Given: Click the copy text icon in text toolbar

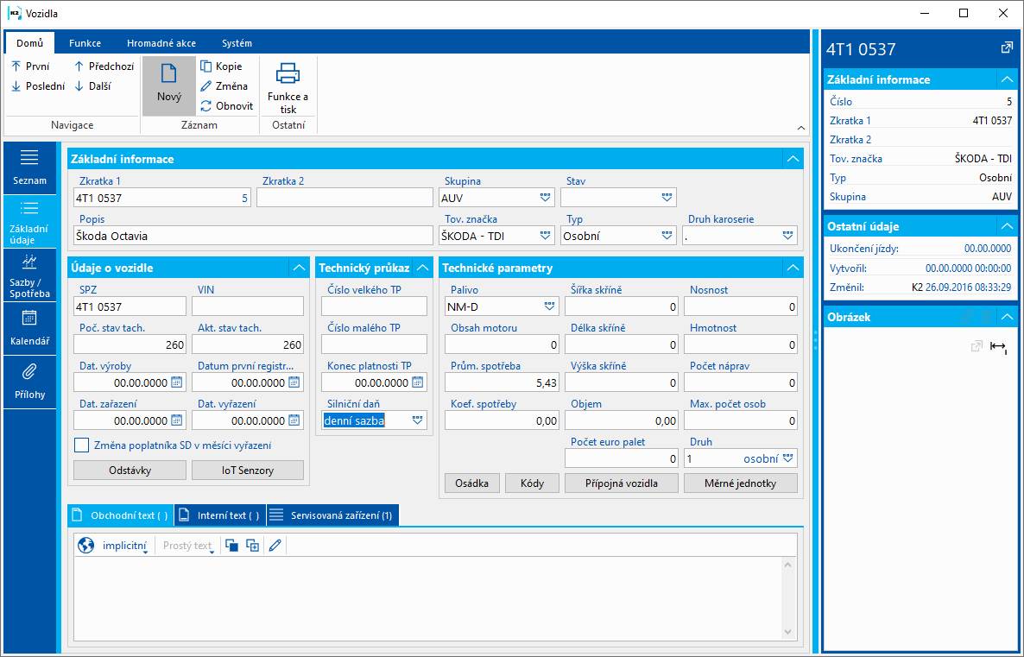Looking at the screenshot, I should 231,546.
